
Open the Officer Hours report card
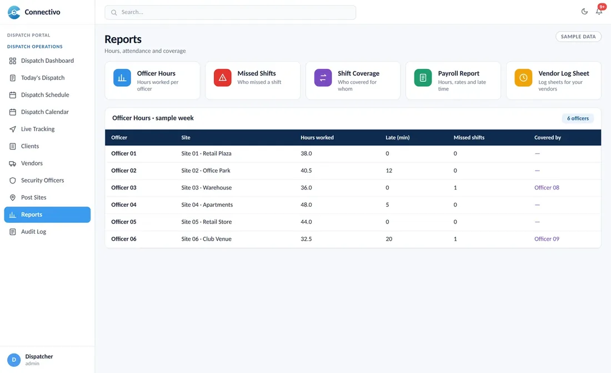pos(152,81)
